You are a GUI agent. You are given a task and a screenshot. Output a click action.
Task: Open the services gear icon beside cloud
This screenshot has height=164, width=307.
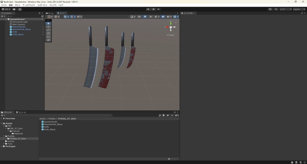20,9
